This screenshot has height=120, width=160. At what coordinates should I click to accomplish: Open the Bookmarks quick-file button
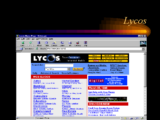[x=26, y=49]
